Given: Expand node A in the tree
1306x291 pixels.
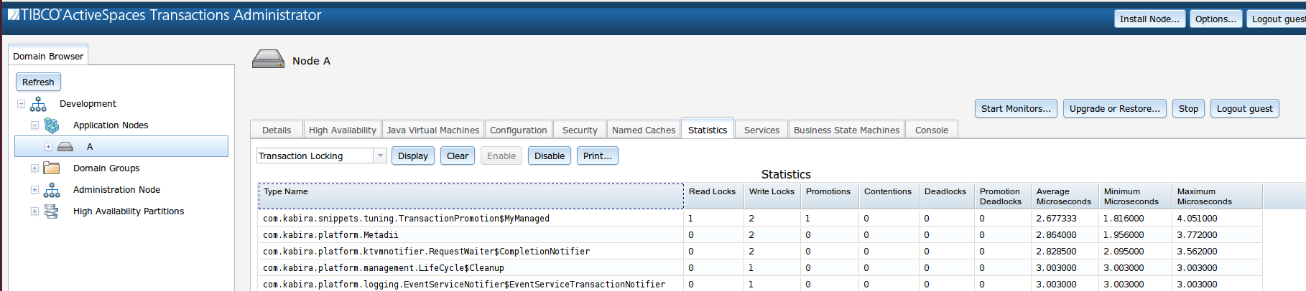Looking at the screenshot, I should (48, 147).
